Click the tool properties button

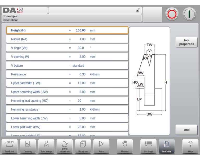[x=186, y=42]
